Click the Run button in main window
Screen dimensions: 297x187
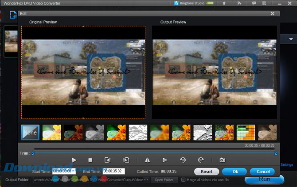[265, 179]
